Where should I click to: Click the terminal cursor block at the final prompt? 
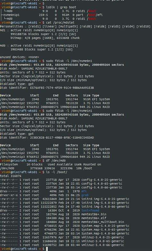click(x=47, y=249)
